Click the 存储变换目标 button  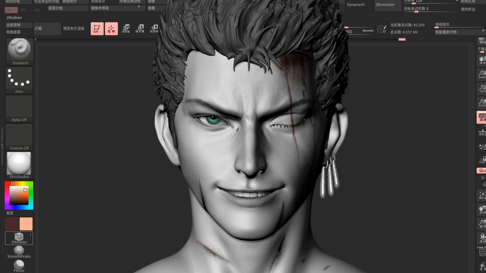tap(132, 2)
